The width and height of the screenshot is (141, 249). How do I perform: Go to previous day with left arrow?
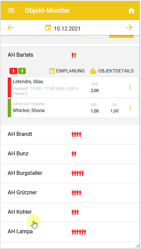click(x=11, y=28)
